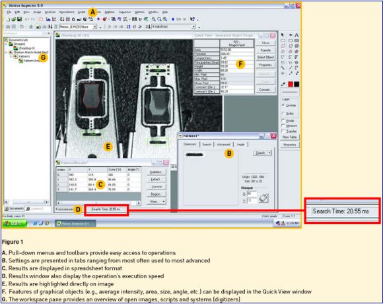This screenshot has height=304, width=383.
Task: Click the Windows Start button
Action: [15, 223]
